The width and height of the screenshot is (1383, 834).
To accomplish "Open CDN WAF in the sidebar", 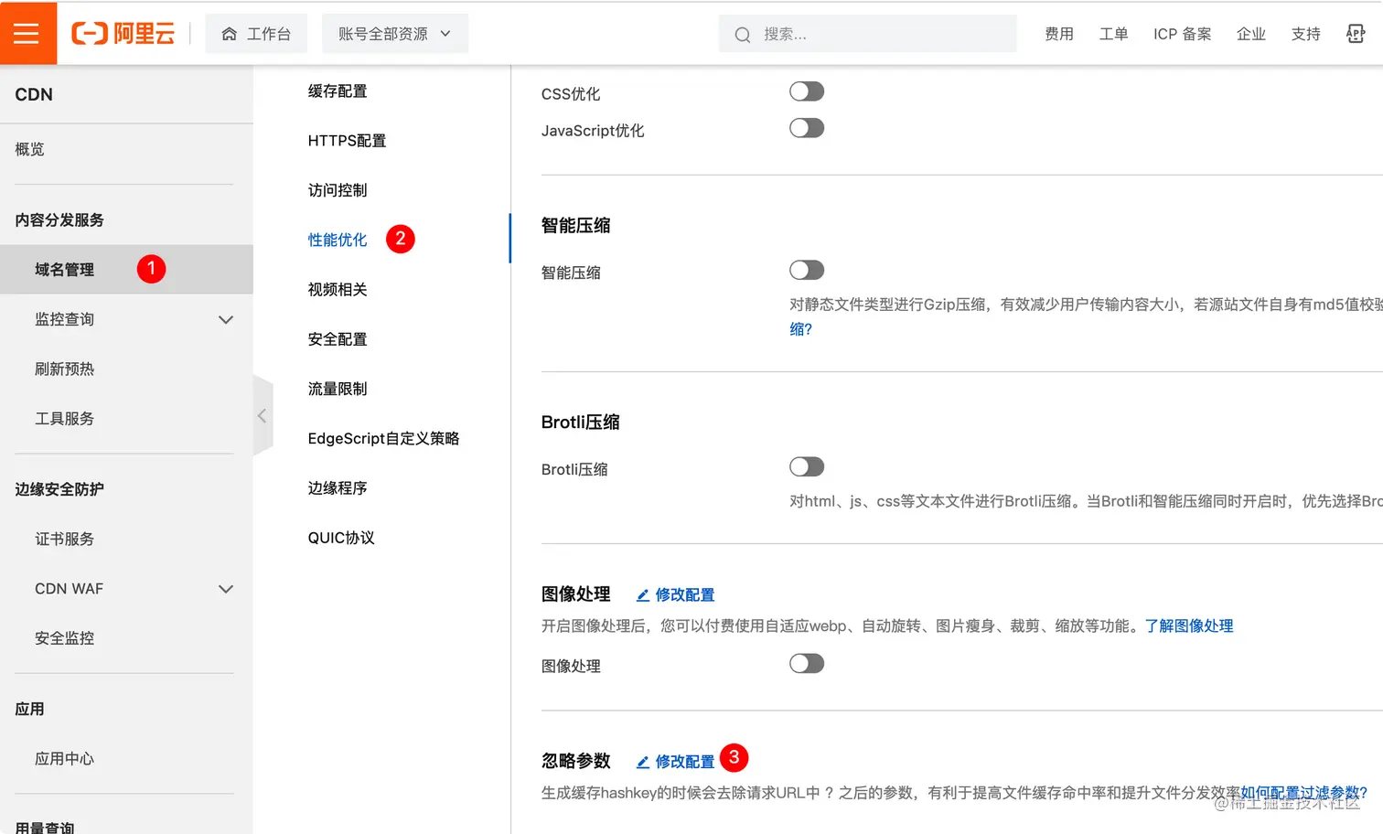I will point(69,589).
